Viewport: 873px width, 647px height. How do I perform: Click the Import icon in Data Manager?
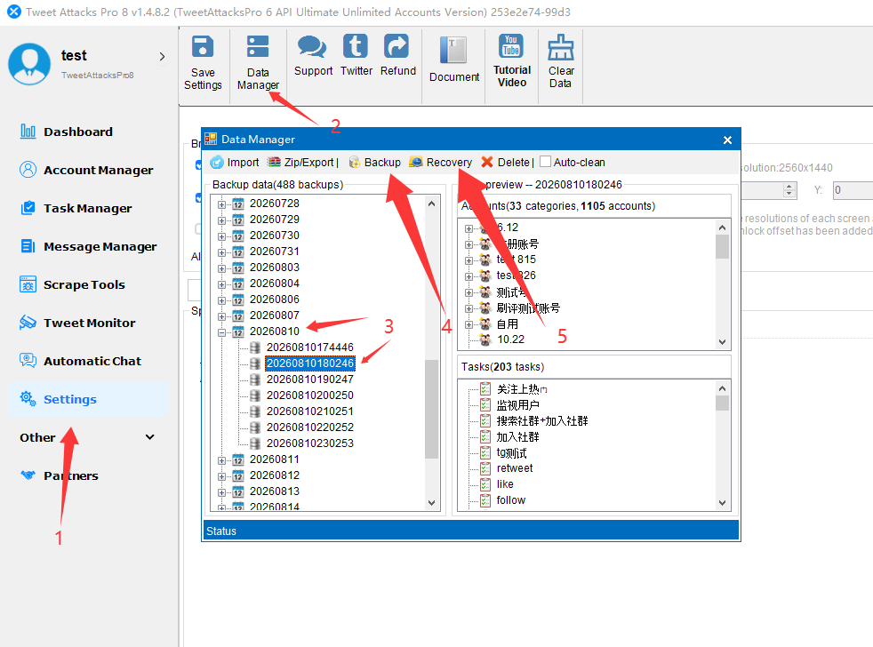(x=217, y=163)
